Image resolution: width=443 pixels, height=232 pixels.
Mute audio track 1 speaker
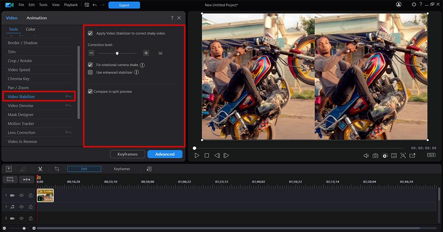(21, 207)
